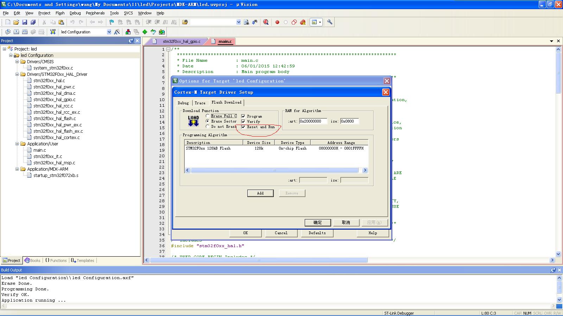Viewport: 563px width, 316px height.
Task: Click the Defaults button
Action: (317, 233)
